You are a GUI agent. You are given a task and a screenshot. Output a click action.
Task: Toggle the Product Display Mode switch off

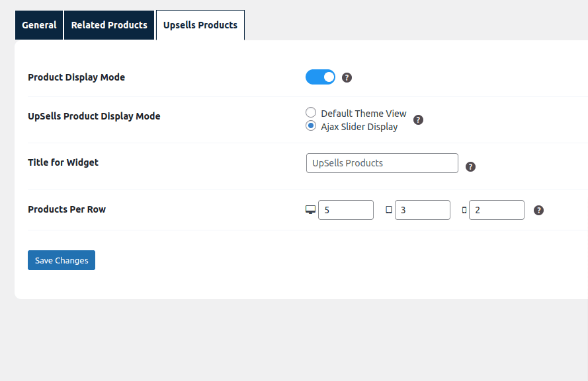320,77
